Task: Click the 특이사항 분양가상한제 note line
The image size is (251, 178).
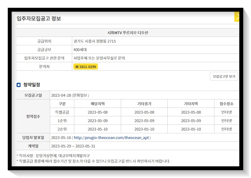Action: (53, 156)
